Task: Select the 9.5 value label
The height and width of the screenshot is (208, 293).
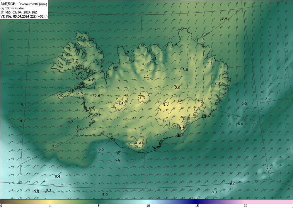Action: 36,192
